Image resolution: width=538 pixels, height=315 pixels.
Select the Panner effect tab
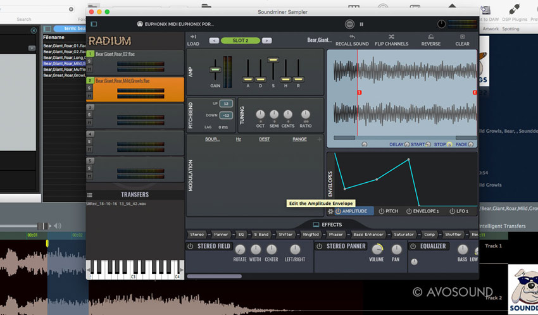pyautogui.click(x=221, y=235)
